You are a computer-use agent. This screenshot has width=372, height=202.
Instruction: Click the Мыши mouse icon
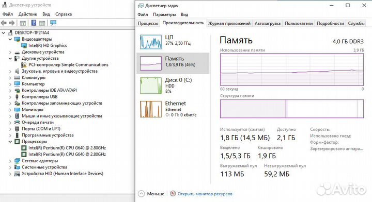(x=17, y=116)
